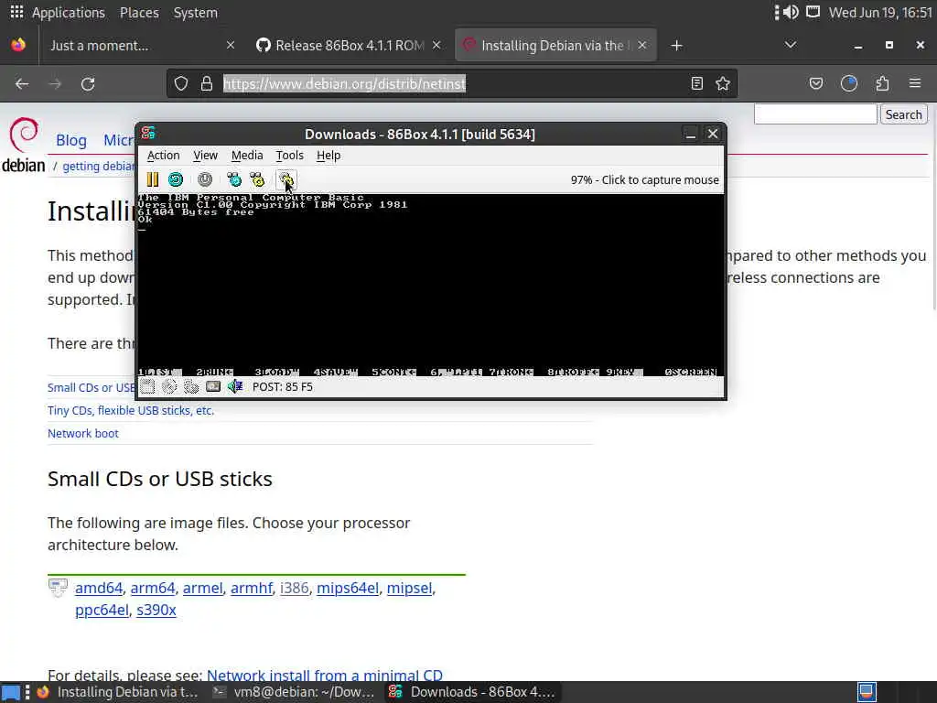Click the 86Box logo in its title bar
937x703 pixels.
[x=148, y=134]
